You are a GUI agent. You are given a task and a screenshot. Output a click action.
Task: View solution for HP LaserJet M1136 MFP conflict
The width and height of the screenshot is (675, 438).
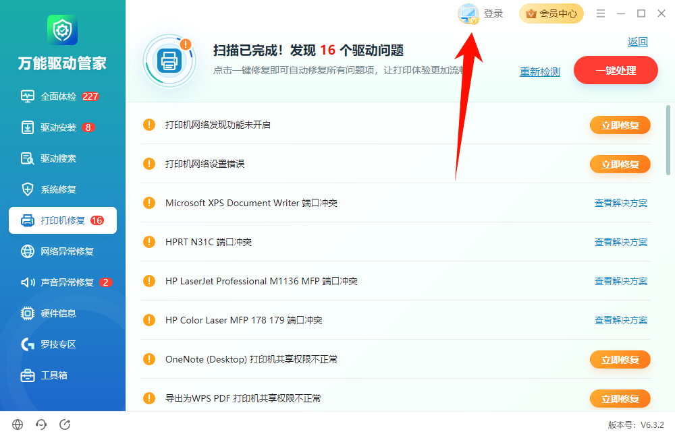click(x=621, y=281)
